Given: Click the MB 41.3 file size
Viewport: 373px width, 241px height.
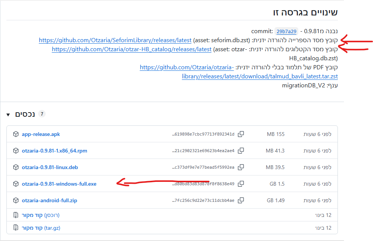Looking at the screenshot, I should (275, 151).
